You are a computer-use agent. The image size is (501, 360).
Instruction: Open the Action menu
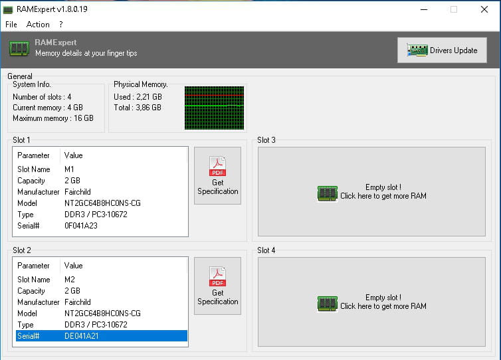point(38,25)
